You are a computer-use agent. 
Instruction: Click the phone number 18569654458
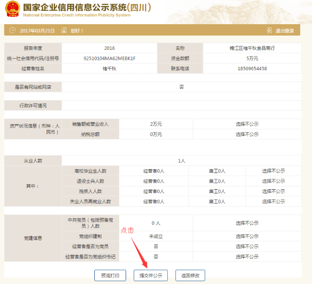pos(252,68)
